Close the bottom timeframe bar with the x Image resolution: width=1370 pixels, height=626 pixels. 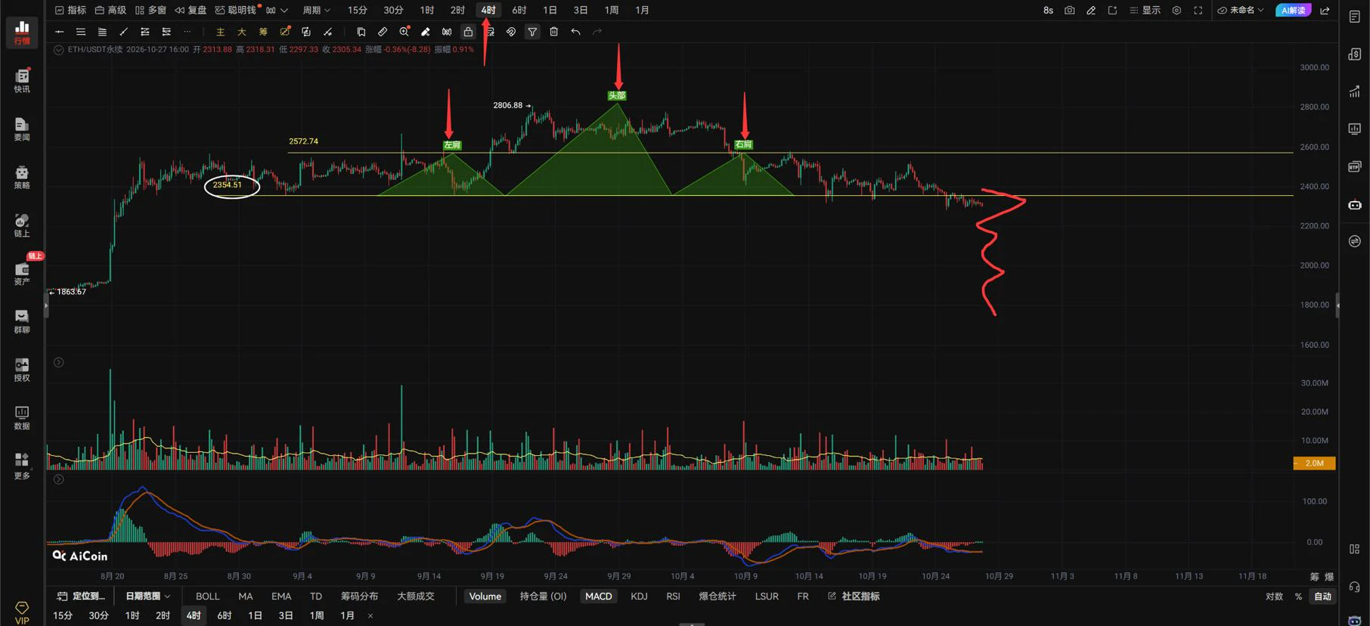[x=370, y=616]
